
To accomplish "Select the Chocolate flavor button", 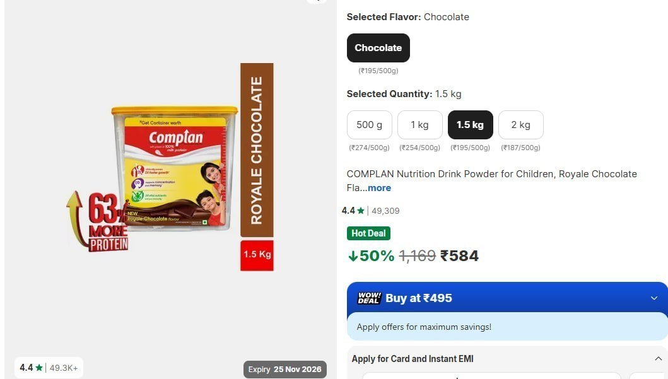I will [378, 48].
